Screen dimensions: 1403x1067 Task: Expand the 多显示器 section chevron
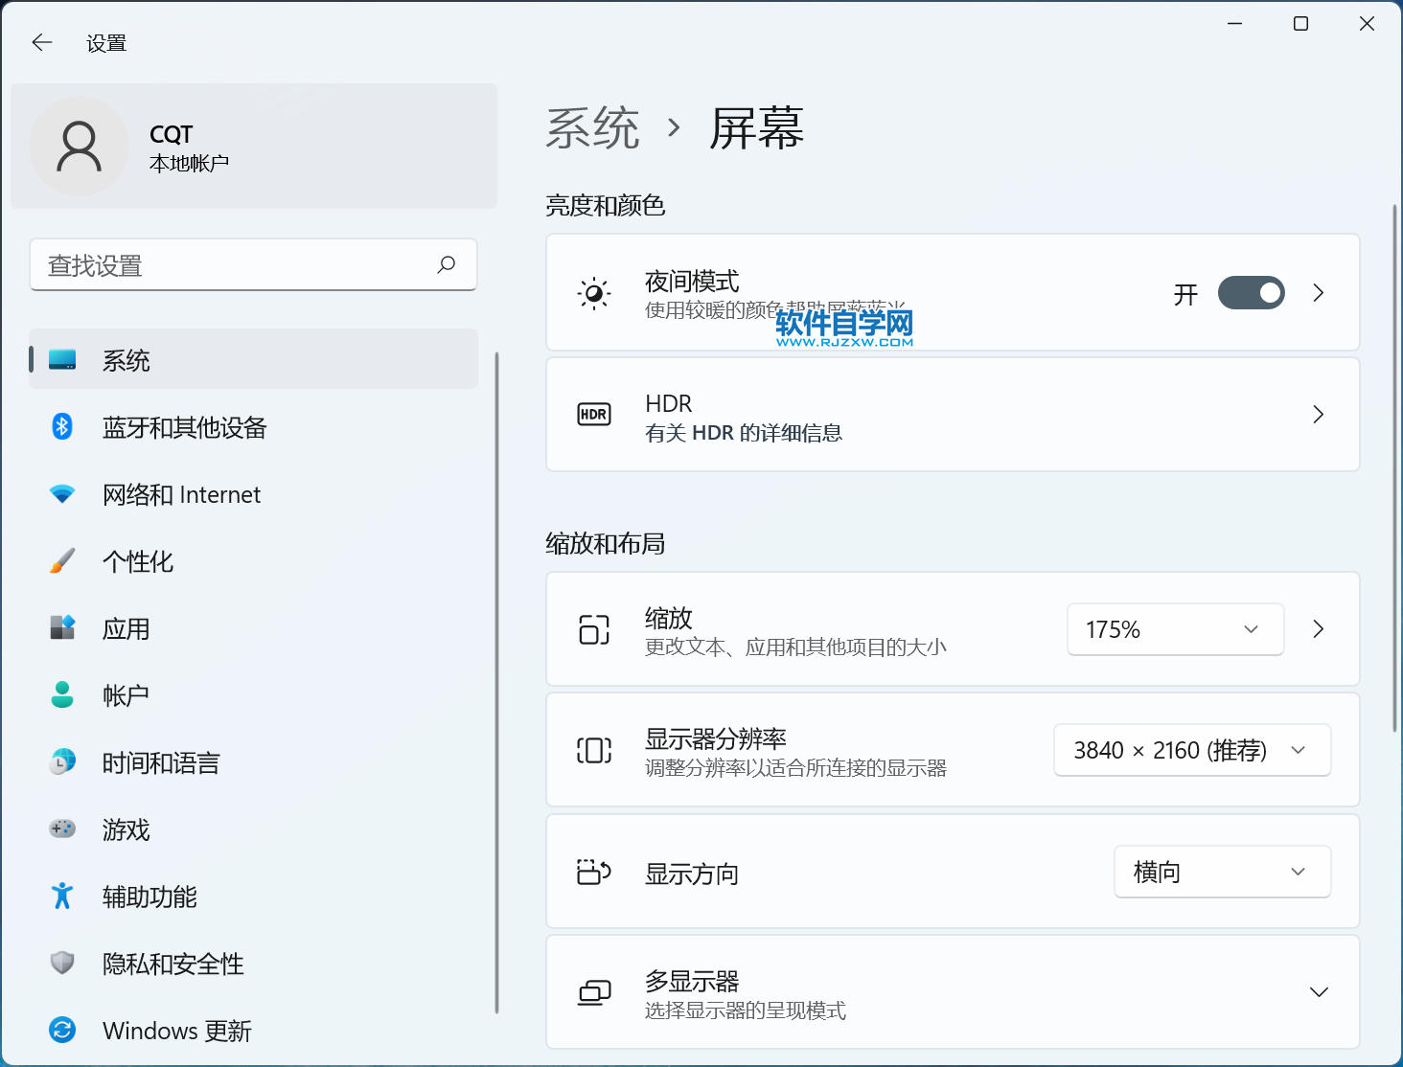pyautogui.click(x=1319, y=992)
